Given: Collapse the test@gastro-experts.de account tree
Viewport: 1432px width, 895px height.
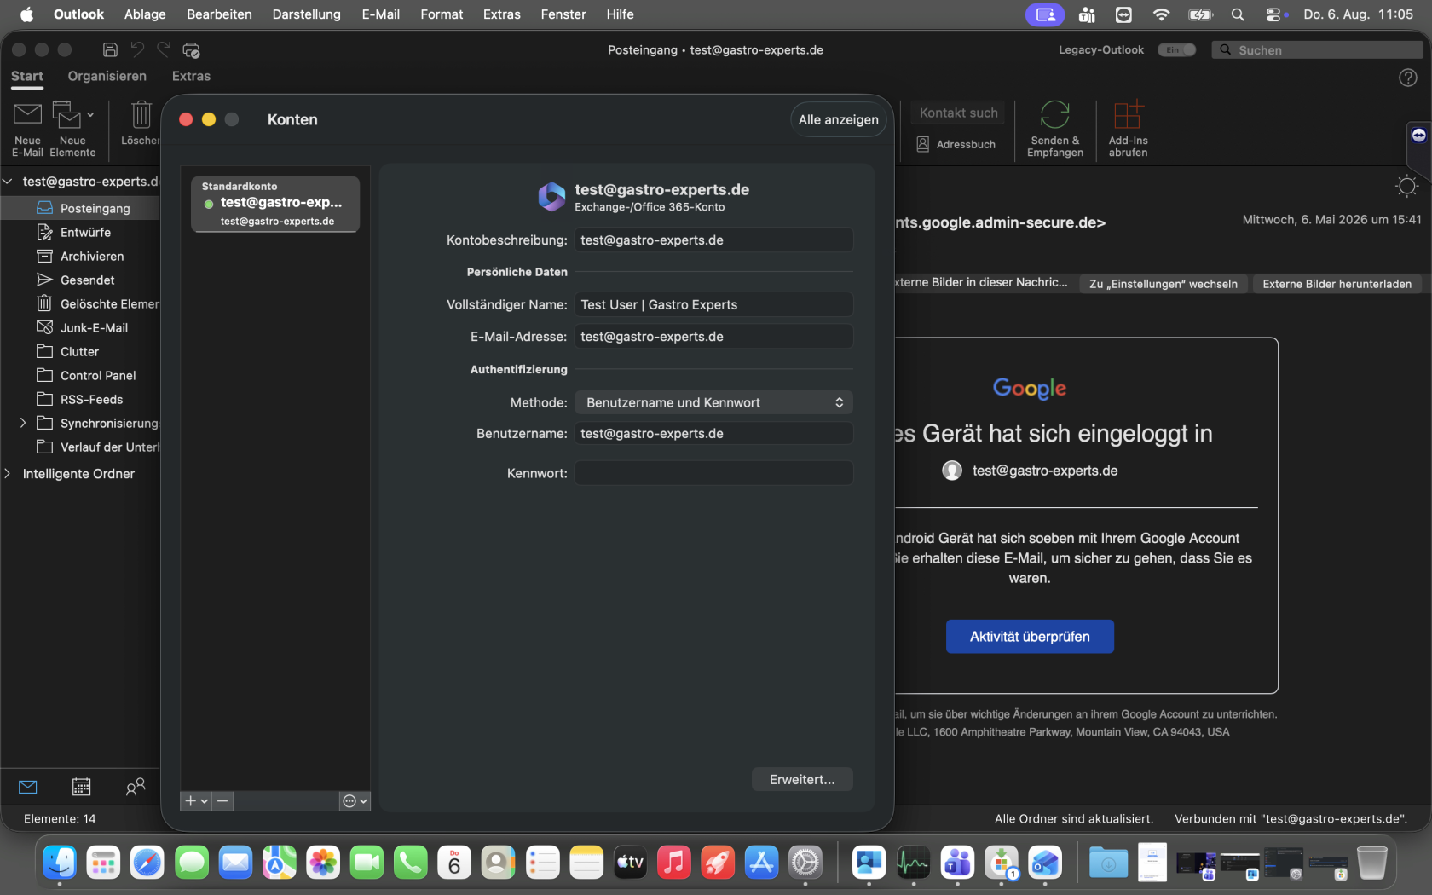Looking at the screenshot, I should tap(8, 181).
